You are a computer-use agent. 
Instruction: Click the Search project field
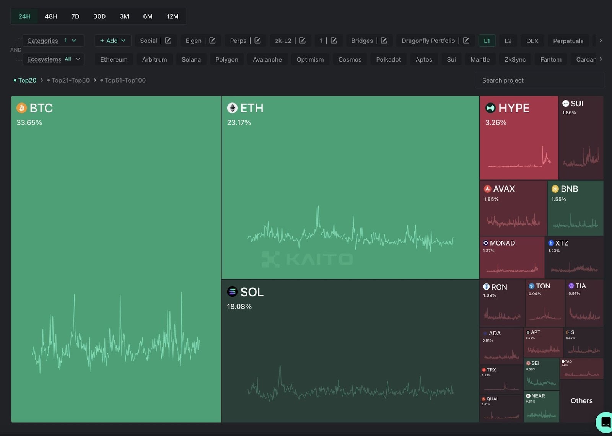coord(539,80)
